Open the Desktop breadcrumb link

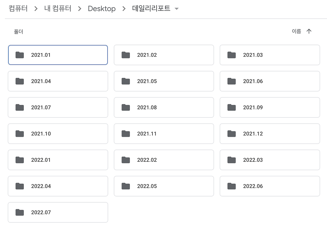pyautogui.click(x=102, y=8)
